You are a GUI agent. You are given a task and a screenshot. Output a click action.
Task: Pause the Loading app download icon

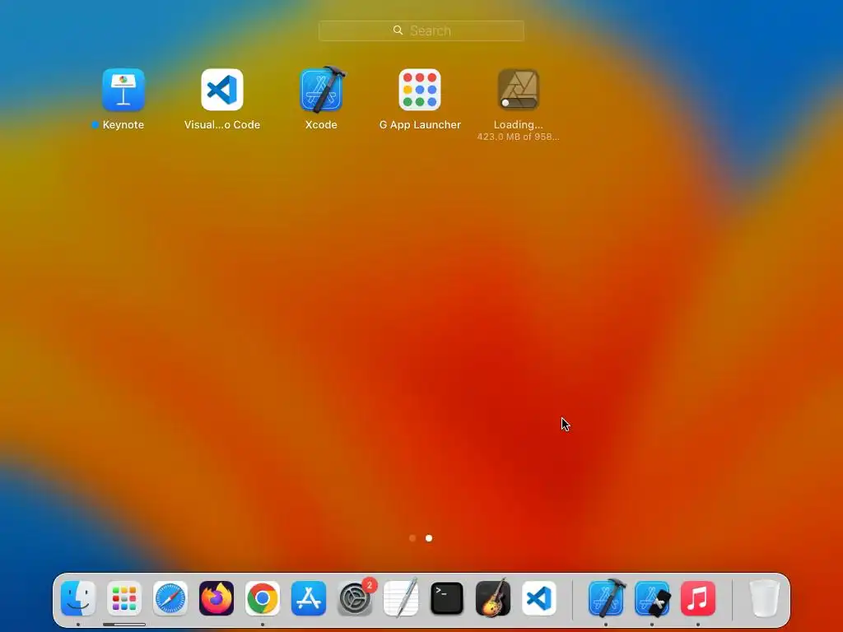[x=519, y=90]
